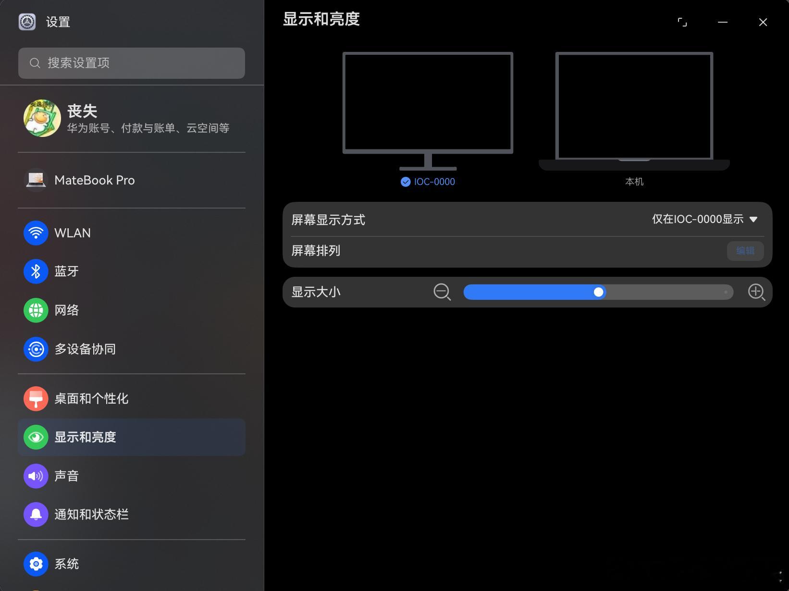The height and width of the screenshot is (591, 789).
Task: Open WLAN settings in sidebar
Action: [132, 233]
